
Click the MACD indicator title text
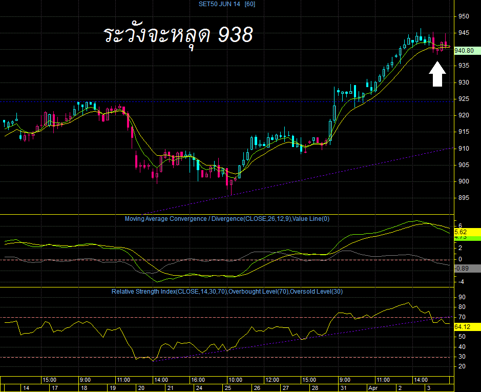(227, 219)
